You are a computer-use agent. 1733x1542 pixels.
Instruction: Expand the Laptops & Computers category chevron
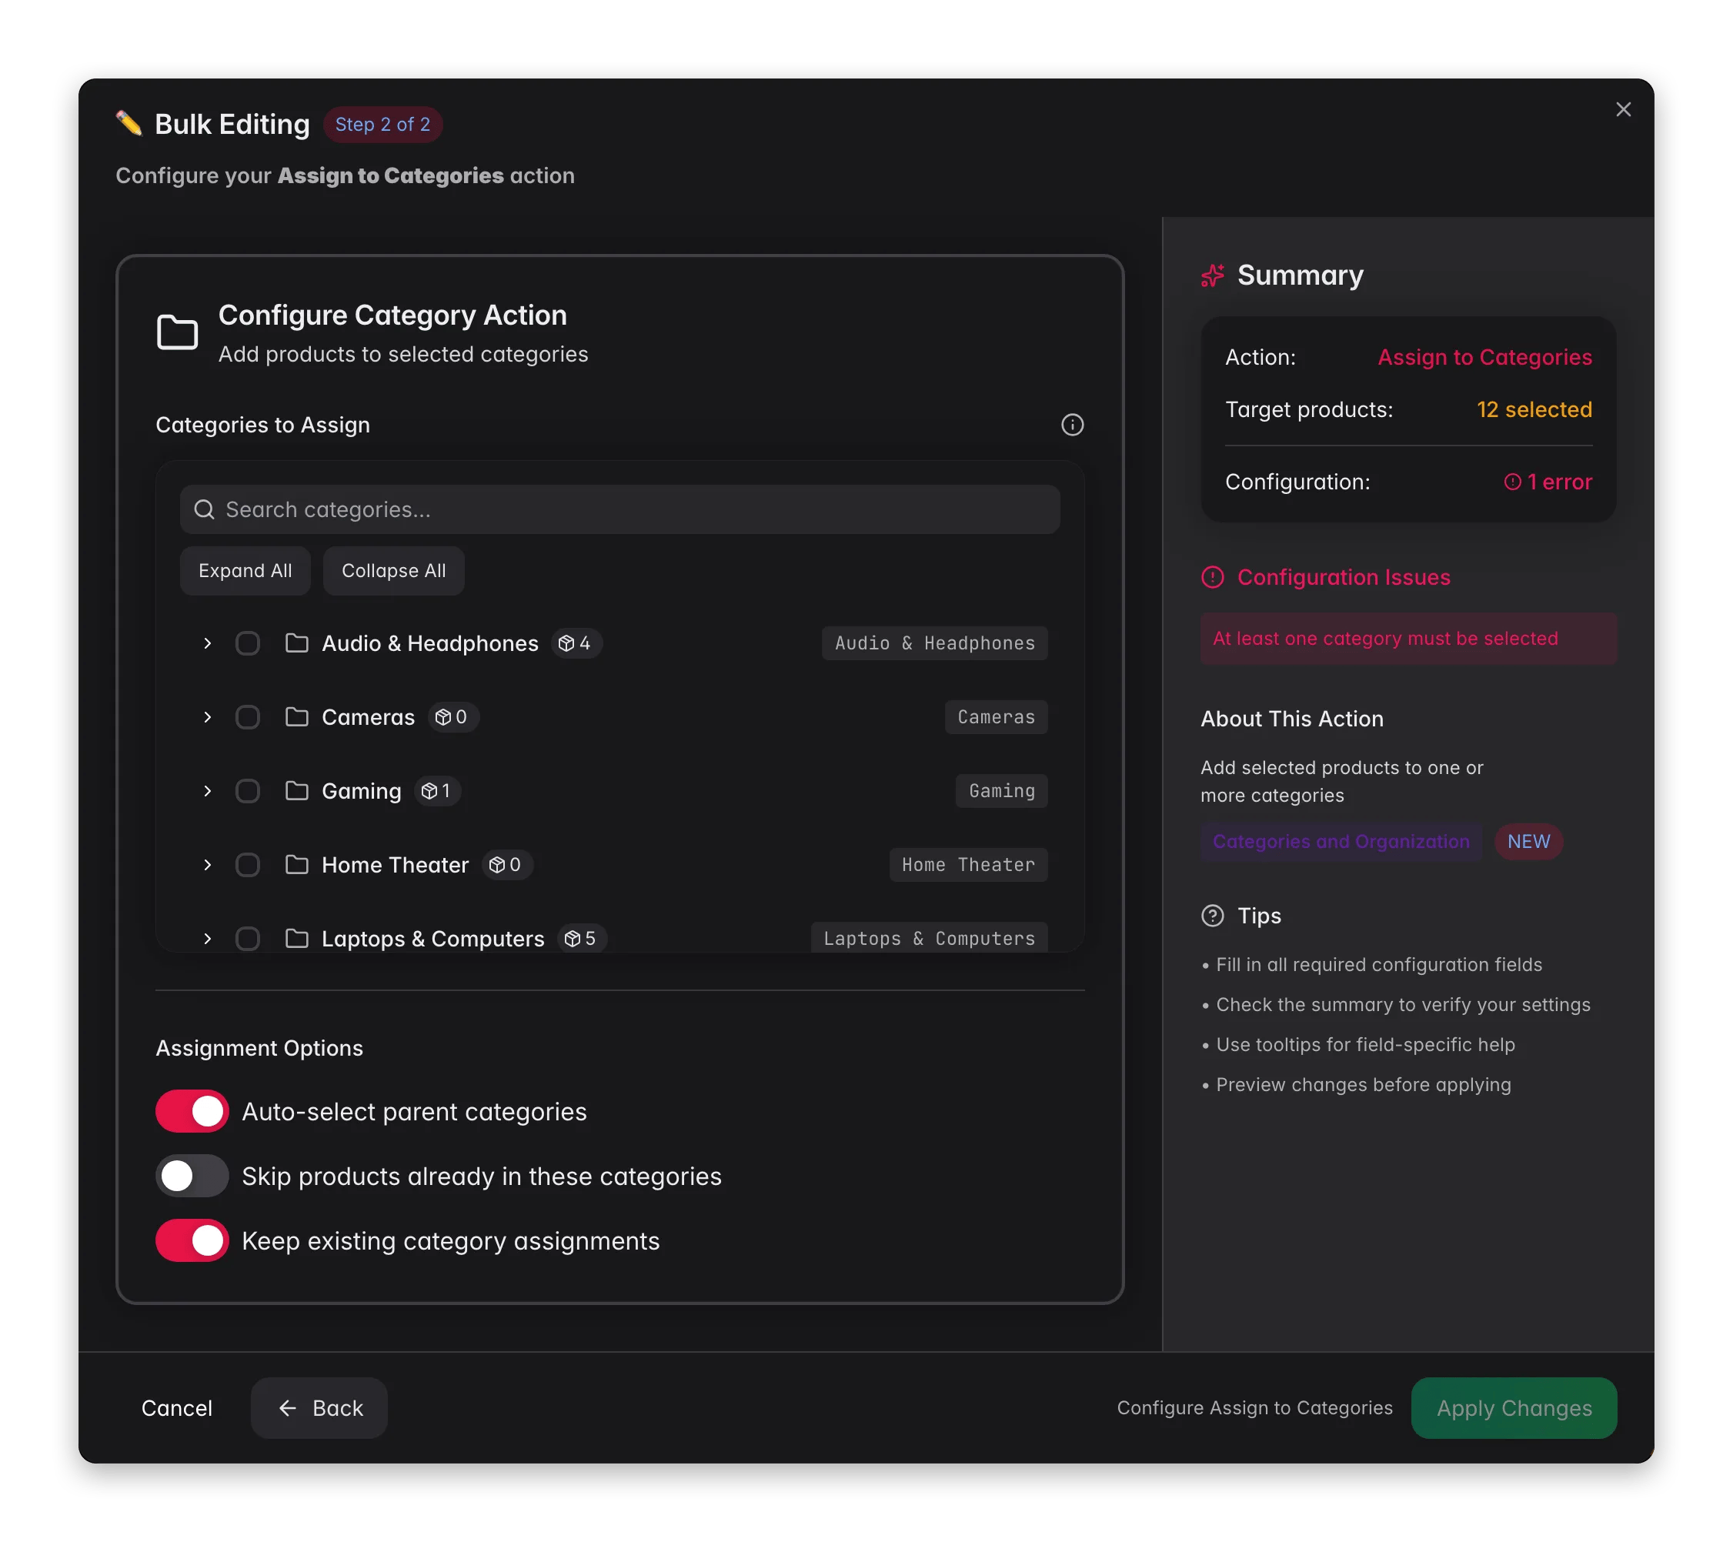tap(207, 939)
